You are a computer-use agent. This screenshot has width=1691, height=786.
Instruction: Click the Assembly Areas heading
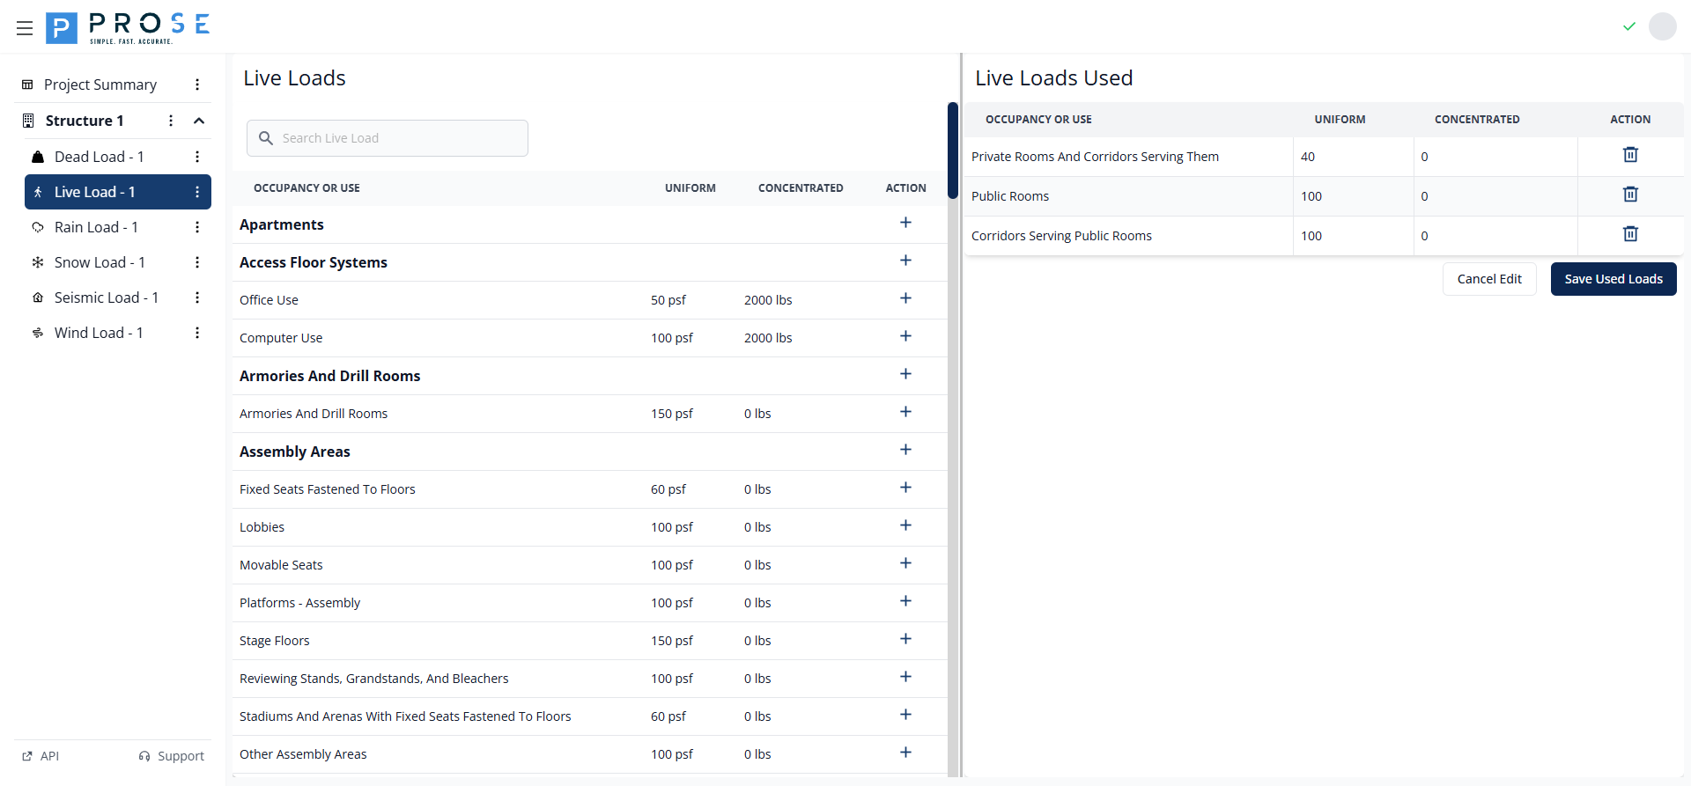click(295, 452)
